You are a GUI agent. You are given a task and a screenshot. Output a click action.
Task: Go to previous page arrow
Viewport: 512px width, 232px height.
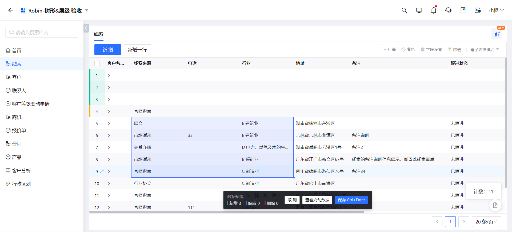click(x=437, y=222)
